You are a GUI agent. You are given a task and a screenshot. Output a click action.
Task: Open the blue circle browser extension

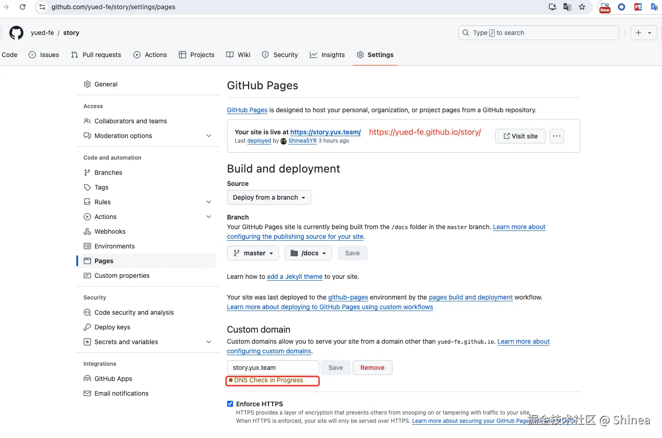coord(622,7)
